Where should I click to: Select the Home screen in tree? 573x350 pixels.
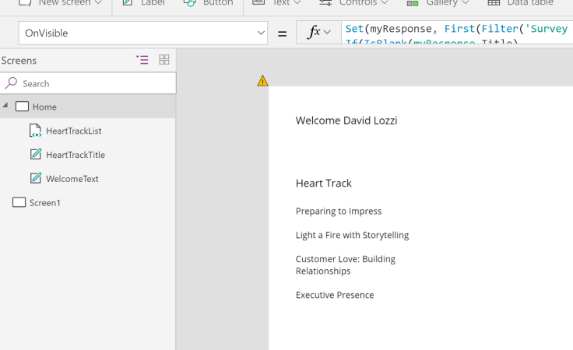click(88, 107)
